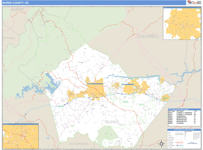
Task: Click the MITCHELL county label
Action: coord(8,38)
